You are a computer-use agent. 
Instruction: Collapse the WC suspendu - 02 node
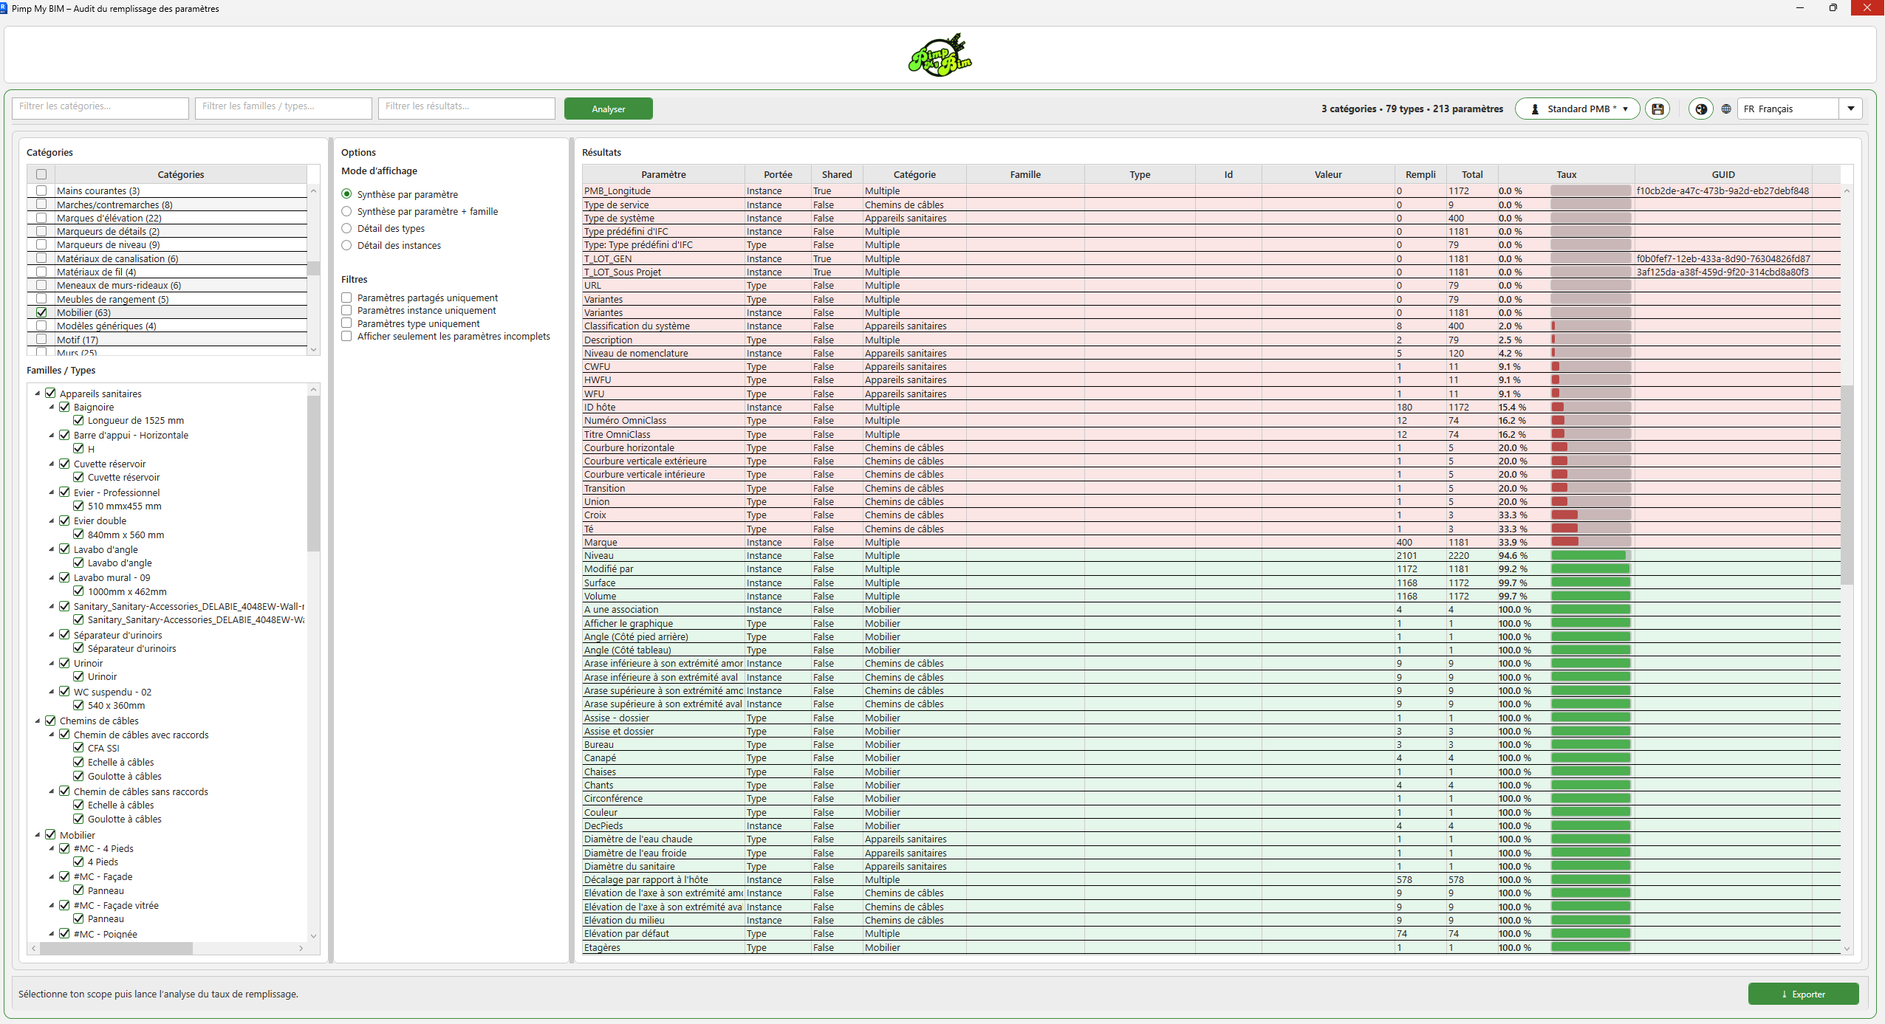[x=52, y=692]
